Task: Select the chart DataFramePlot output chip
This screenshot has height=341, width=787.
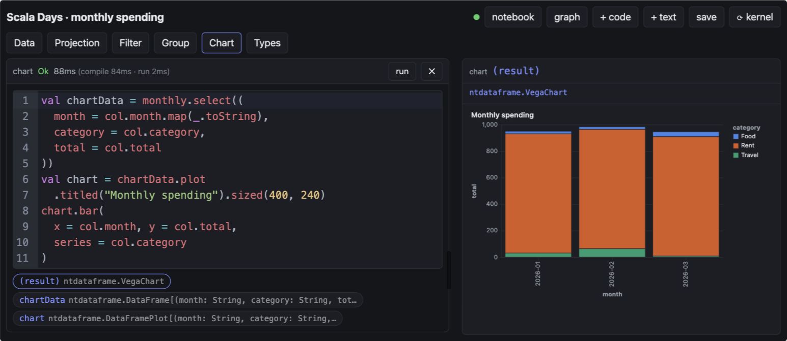Action: pyautogui.click(x=177, y=318)
